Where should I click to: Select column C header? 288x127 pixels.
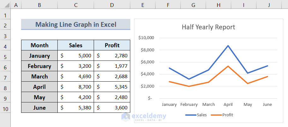[x=76, y=5]
